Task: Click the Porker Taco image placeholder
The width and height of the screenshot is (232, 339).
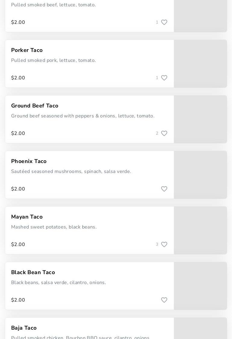Action: pos(200,64)
